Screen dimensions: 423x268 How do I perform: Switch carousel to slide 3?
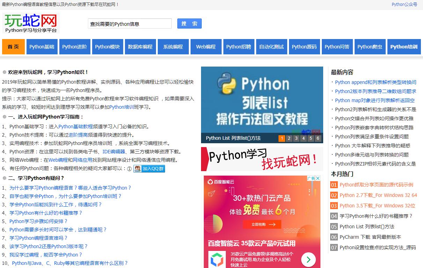point(296,138)
